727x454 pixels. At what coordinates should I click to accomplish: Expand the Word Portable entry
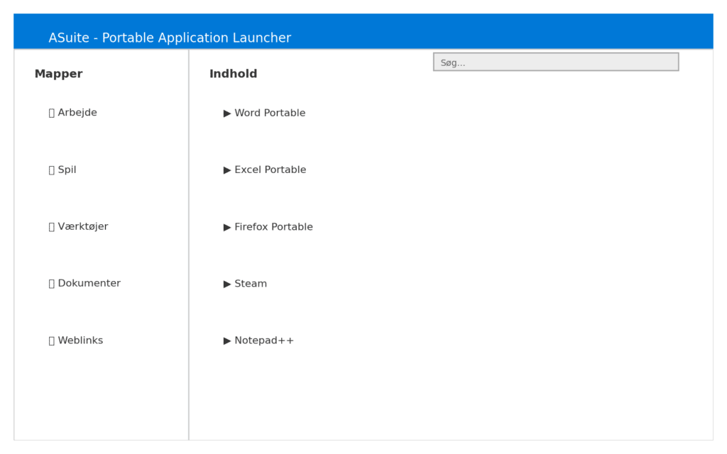click(x=227, y=113)
